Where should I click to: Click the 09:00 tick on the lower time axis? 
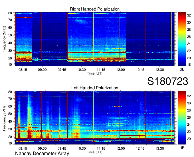tap(42, 148)
